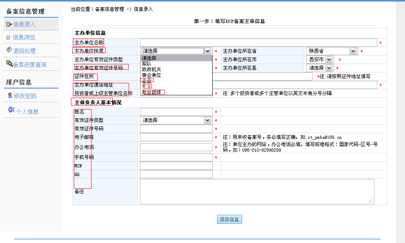Expand the 主办单位所在县 dropdown

[x=320, y=68]
